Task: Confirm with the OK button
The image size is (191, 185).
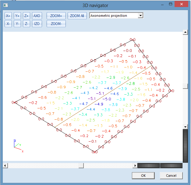Action: tap(143, 176)
